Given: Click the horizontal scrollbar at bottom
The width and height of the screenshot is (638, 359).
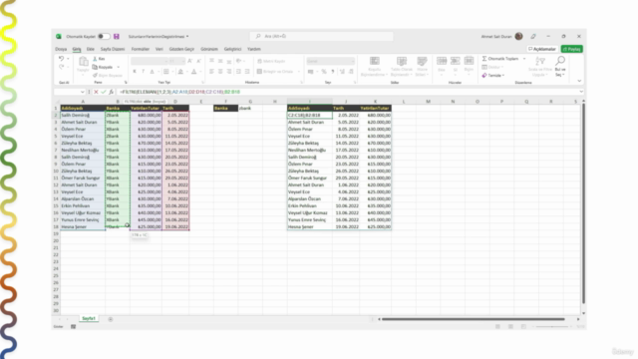Looking at the screenshot, I should 474,319.
